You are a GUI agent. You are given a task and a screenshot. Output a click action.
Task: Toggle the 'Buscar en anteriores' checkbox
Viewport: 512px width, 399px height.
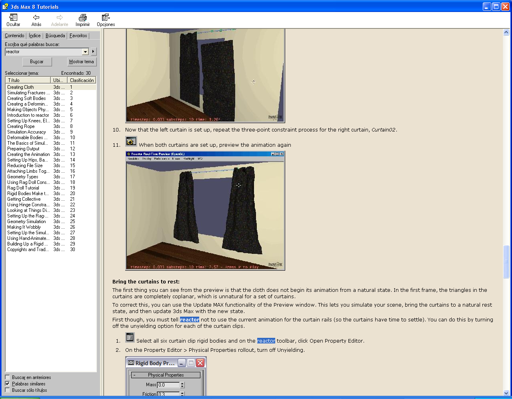click(x=7, y=377)
